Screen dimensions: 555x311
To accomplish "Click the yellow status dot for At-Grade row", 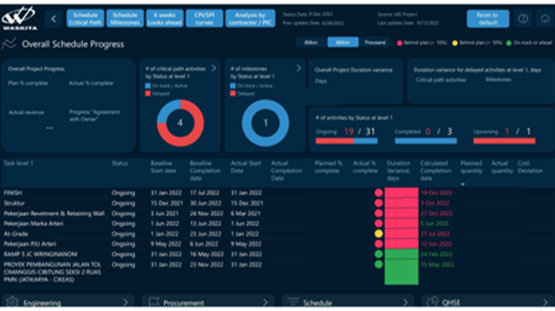I will click(x=379, y=234).
